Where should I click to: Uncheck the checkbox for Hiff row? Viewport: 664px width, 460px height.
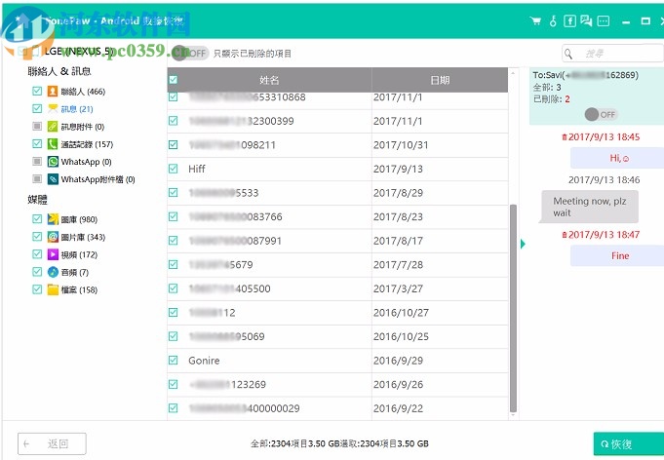[174, 169]
